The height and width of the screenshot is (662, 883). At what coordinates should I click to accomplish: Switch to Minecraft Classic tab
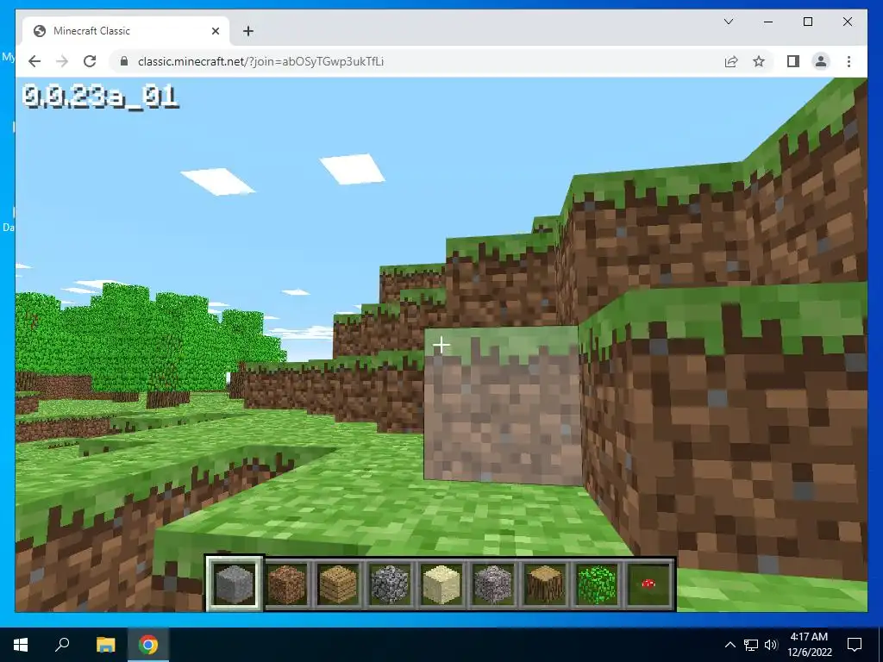[126, 31]
